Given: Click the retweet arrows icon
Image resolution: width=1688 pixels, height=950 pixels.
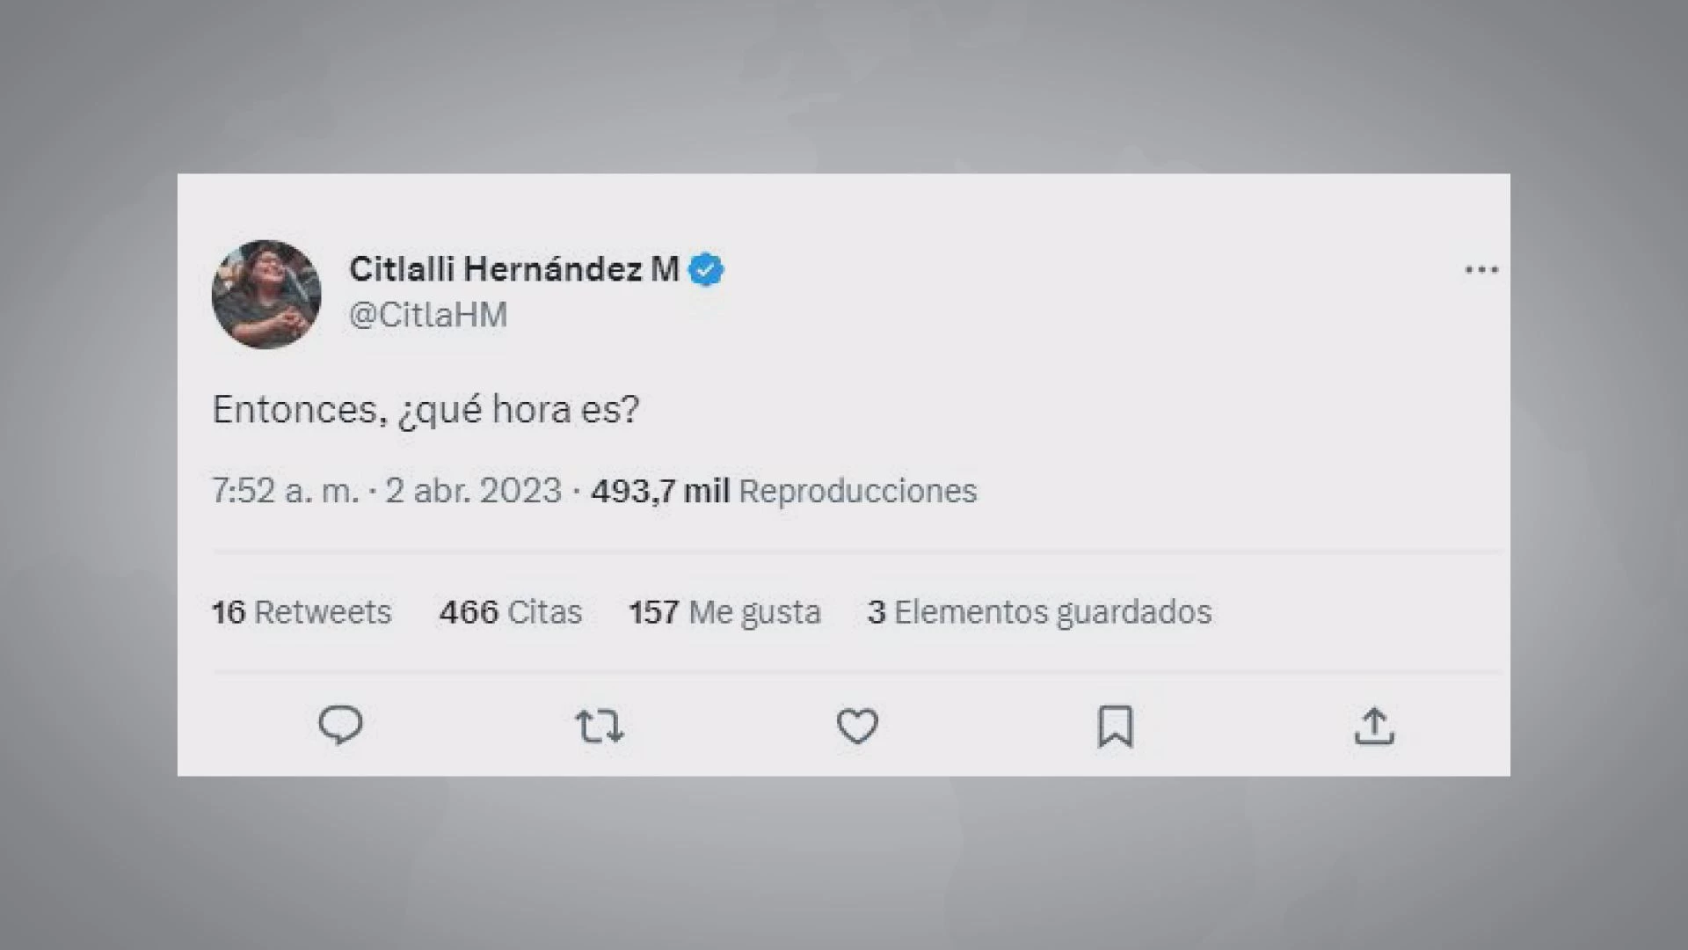Looking at the screenshot, I should 600,727.
